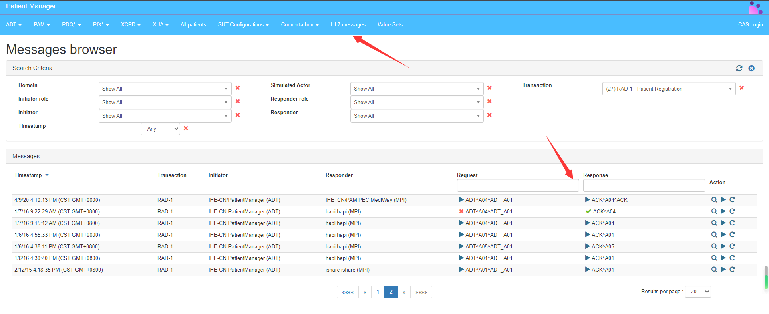Image resolution: width=769 pixels, height=314 pixels.
Task: Go to All patients
Action: 193,25
